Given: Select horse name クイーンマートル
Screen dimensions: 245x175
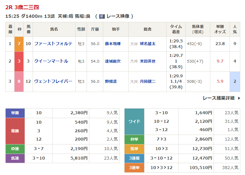Looking at the screenshot, I should coord(51,61).
